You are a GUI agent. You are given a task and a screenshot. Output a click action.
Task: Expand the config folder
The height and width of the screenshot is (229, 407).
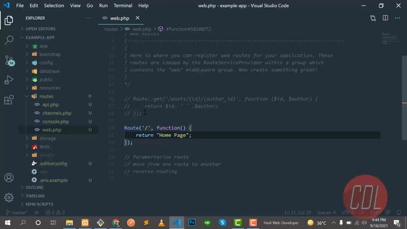coord(46,63)
